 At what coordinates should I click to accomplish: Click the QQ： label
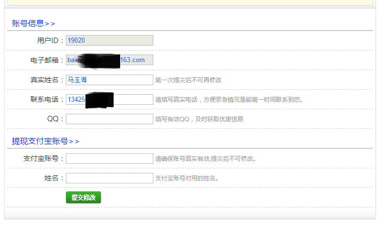55,119
